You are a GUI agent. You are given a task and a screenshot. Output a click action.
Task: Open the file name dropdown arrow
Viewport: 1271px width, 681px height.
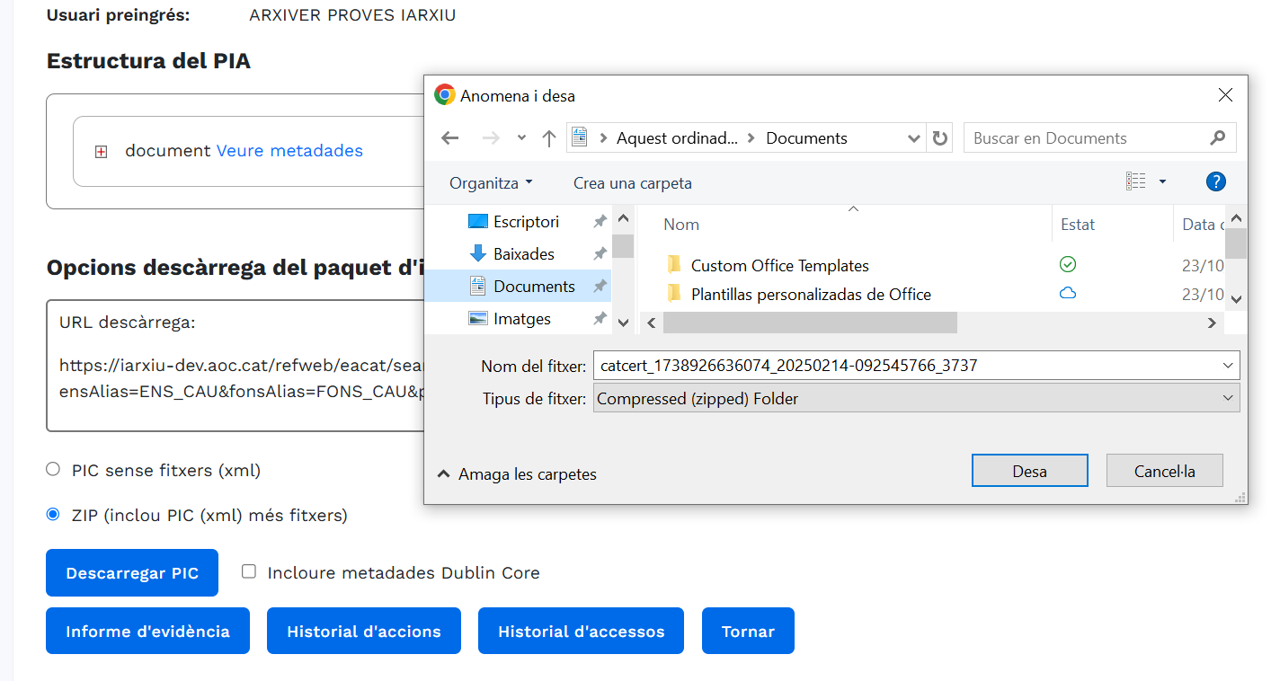1229,366
